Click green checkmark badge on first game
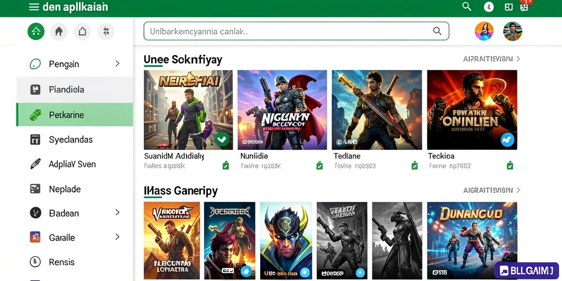 tap(222, 139)
